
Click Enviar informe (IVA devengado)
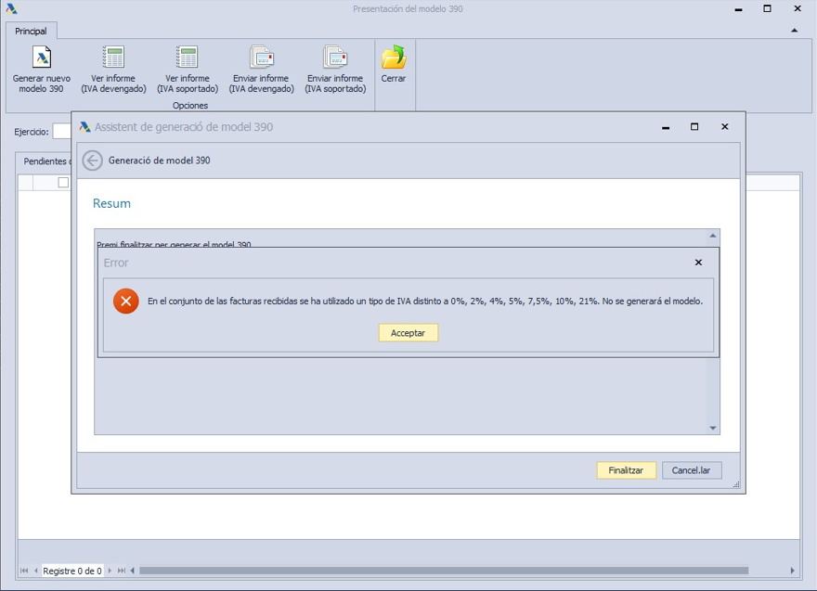[261, 71]
